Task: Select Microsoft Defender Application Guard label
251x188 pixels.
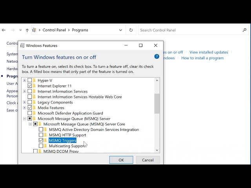Action: pyautogui.click(x=70, y=113)
